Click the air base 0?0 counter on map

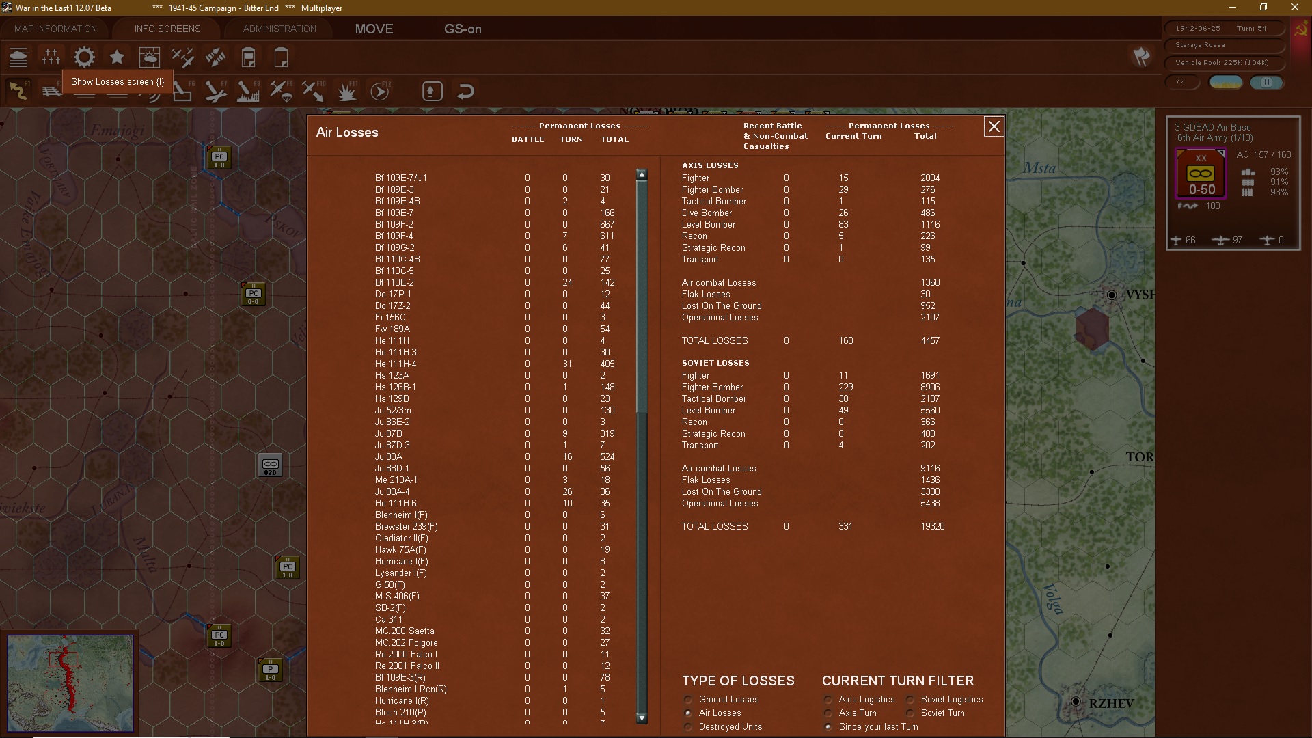(270, 466)
